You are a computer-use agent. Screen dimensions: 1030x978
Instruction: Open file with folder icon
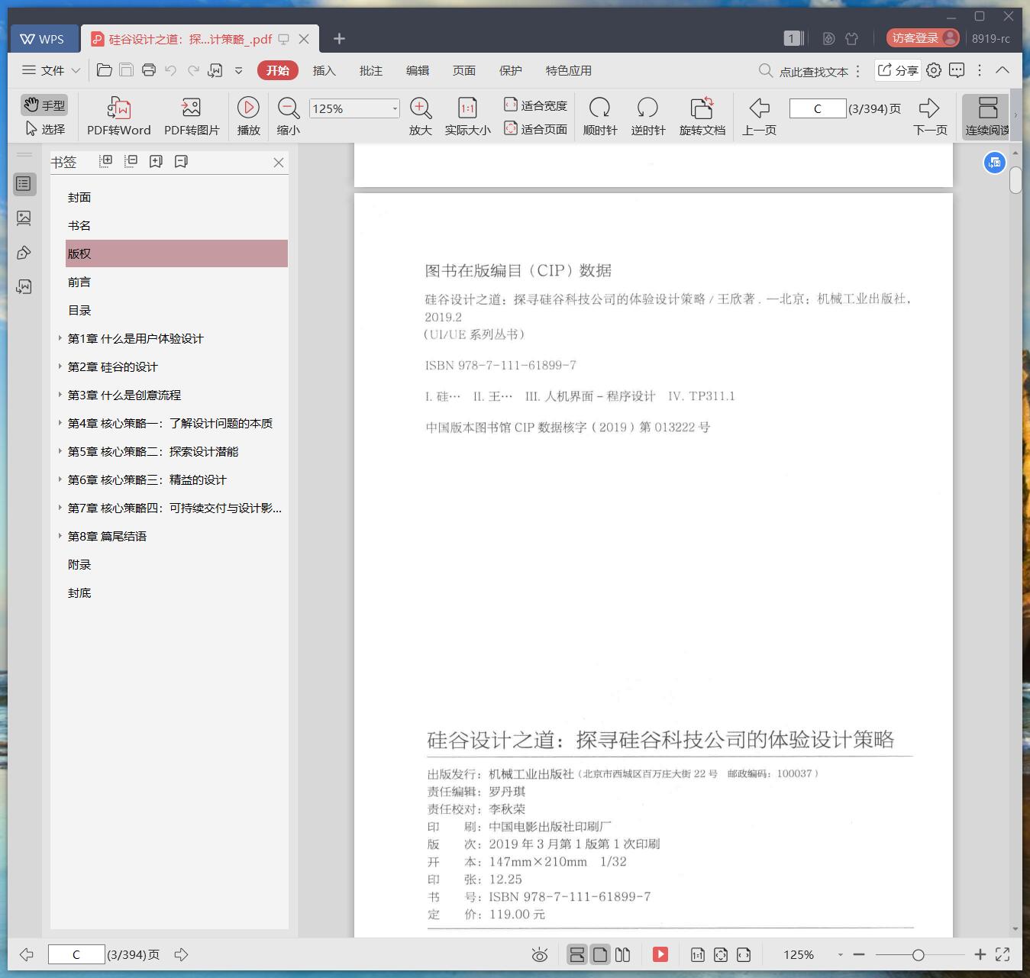pyautogui.click(x=105, y=70)
